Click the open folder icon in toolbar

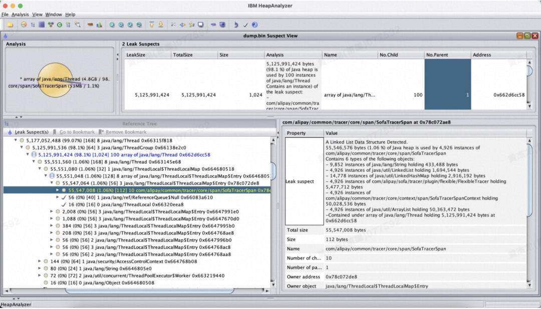10,24
